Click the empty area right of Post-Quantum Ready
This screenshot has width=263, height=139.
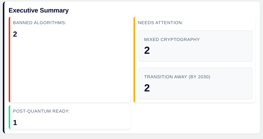[194, 117]
